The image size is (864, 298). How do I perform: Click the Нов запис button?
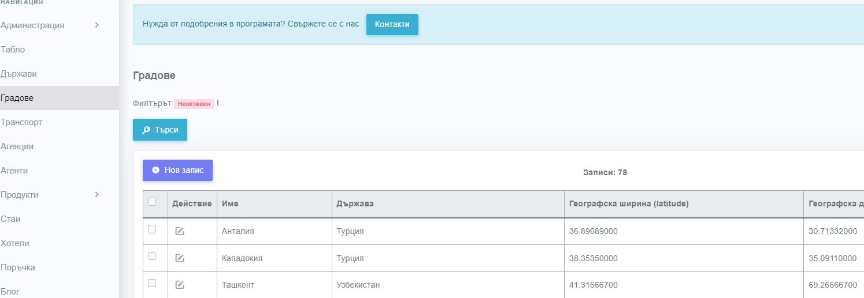click(177, 170)
